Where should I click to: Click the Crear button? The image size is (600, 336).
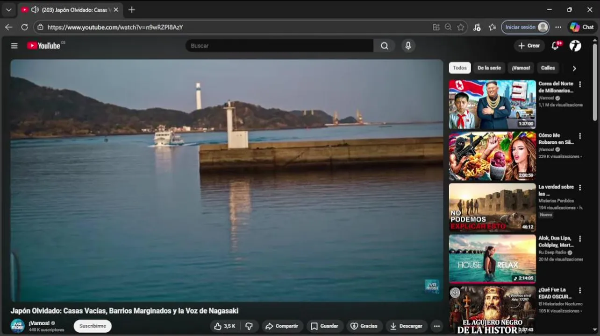pos(529,46)
